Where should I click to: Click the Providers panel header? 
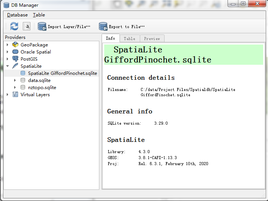point(15,37)
